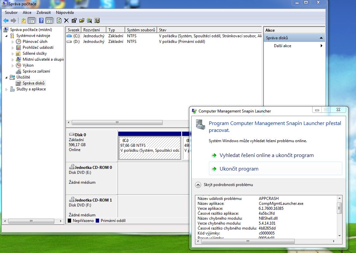Image resolution: width=356 pixels, height=253 pixels.
Task: Sort by the Svazek column header
Action: 73,30
